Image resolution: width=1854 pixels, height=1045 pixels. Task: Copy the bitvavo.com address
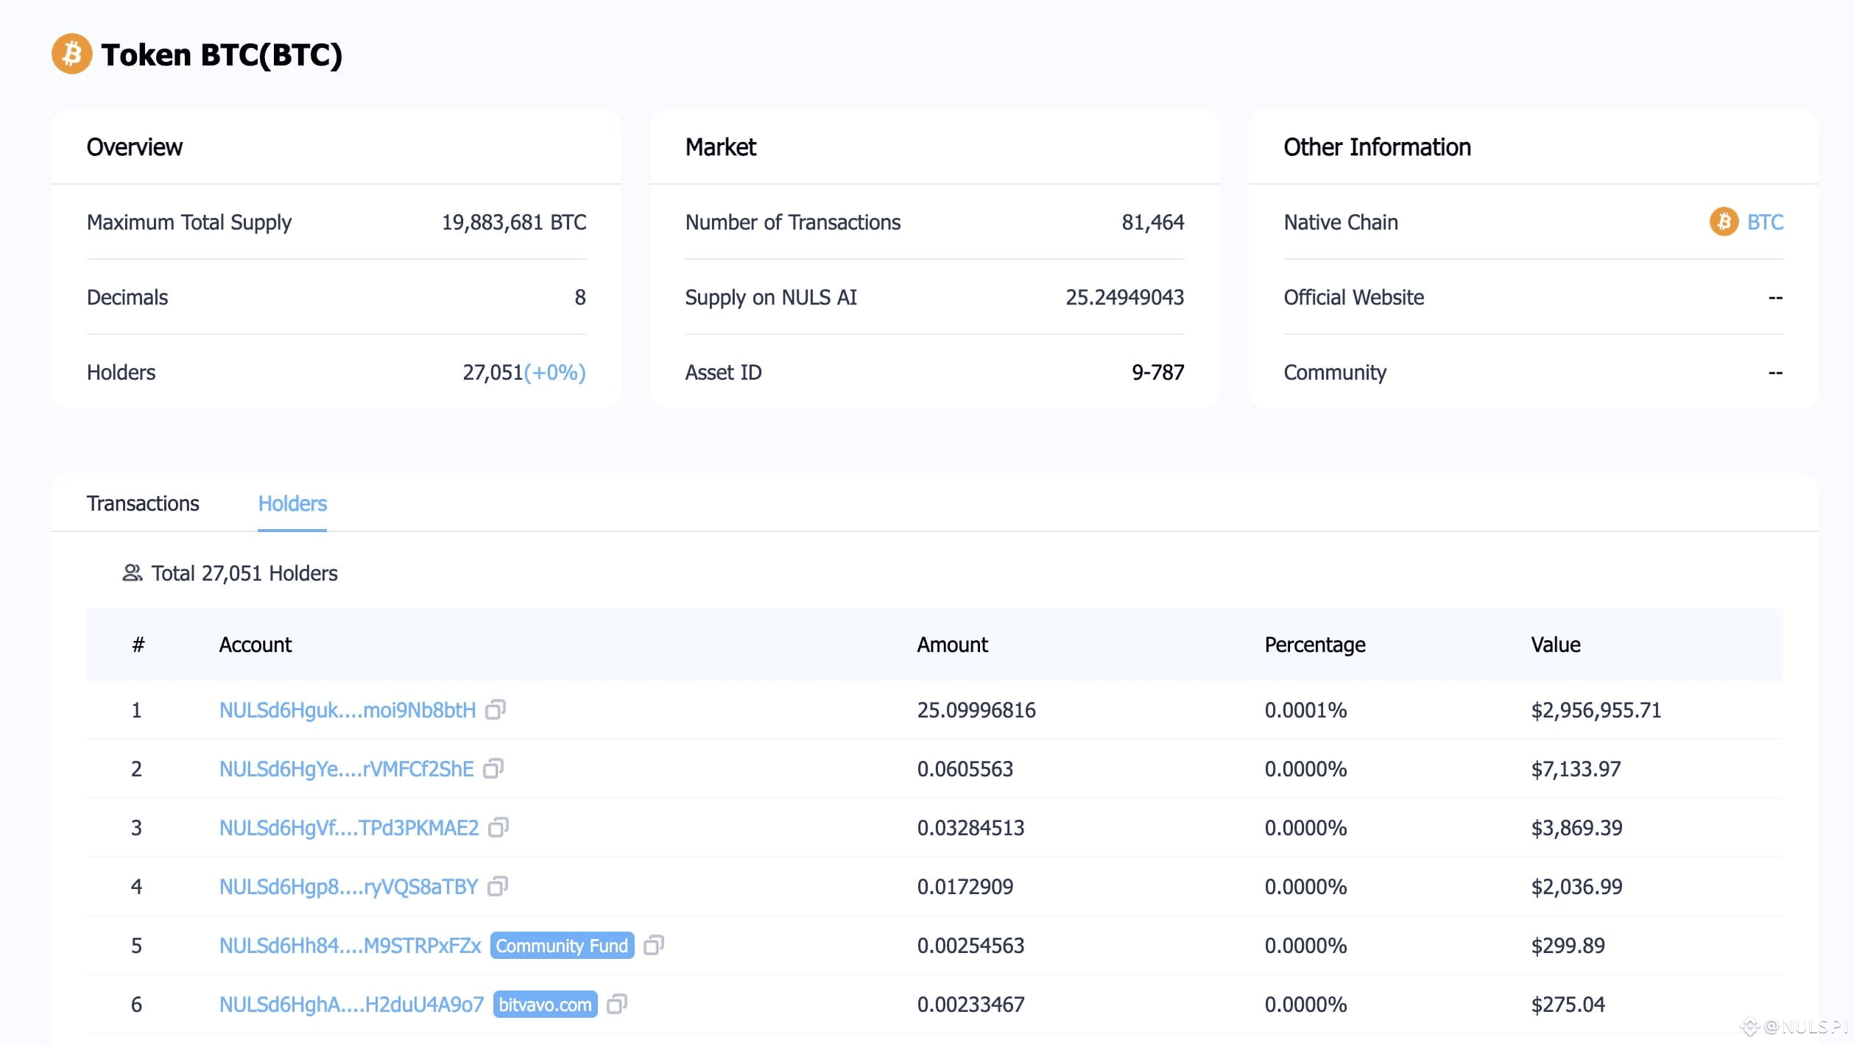617,1004
